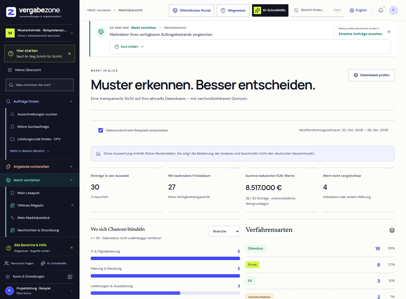Open the KI-Schreibhilfe header button
The image size is (406, 299).
270,10
